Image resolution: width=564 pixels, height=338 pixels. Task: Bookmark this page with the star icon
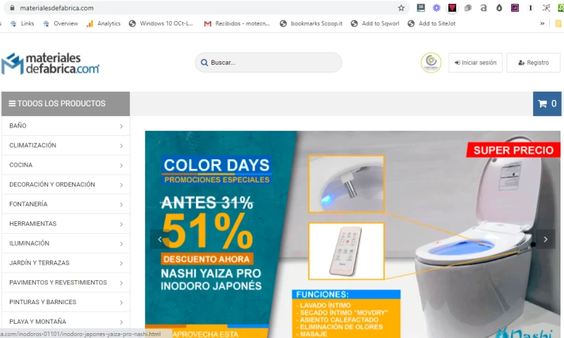coord(401,8)
